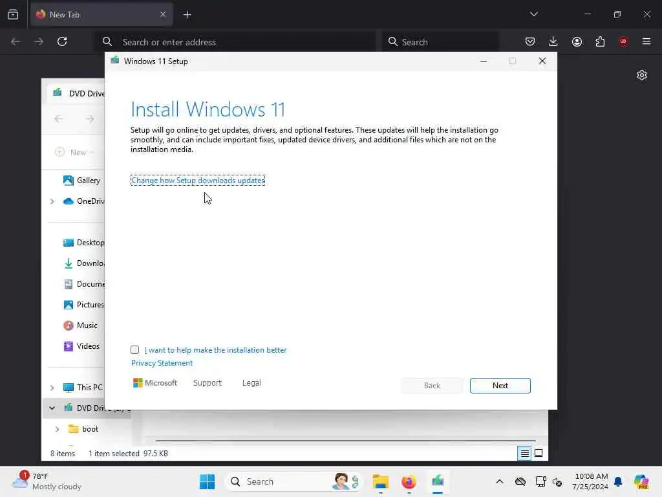
Task: Select the boot folder in sidebar
Action: [x=83, y=429]
